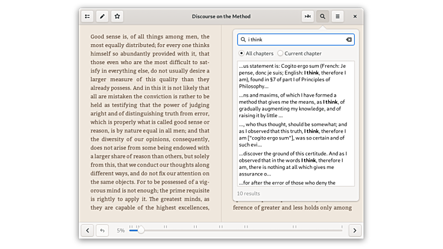Viewport: 443px width, 249px height.
Task: Open the hamburger main menu
Action: (x=338, y=16)
